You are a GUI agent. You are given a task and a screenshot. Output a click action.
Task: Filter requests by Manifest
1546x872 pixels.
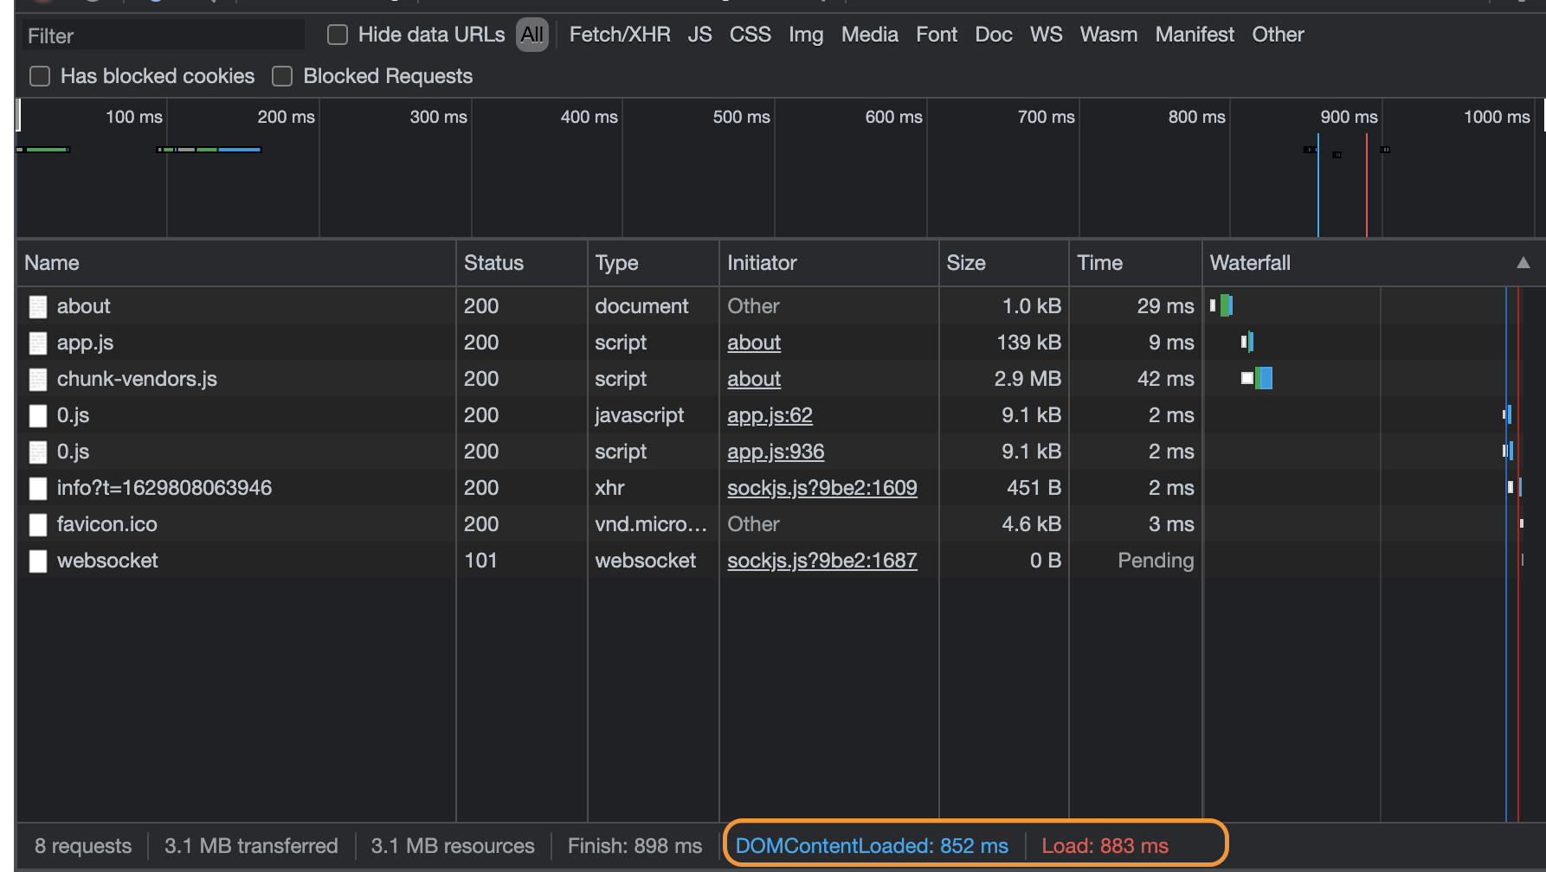[x=1195, y=35]
